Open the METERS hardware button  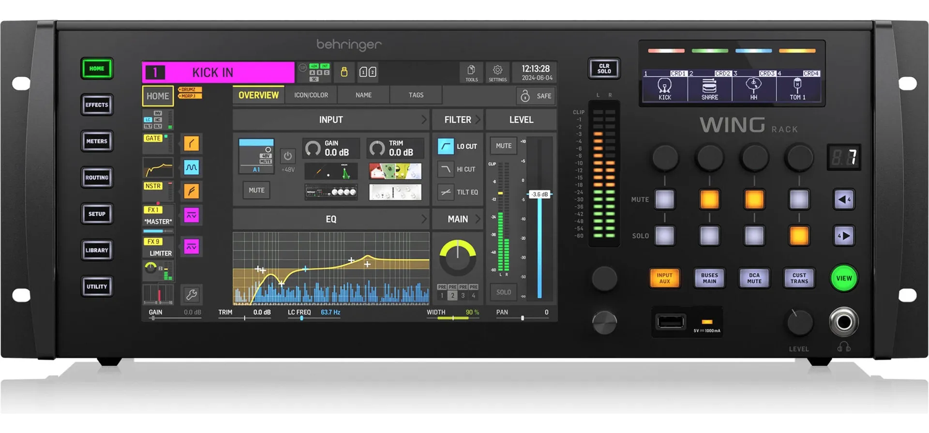[x=97, y=141]
